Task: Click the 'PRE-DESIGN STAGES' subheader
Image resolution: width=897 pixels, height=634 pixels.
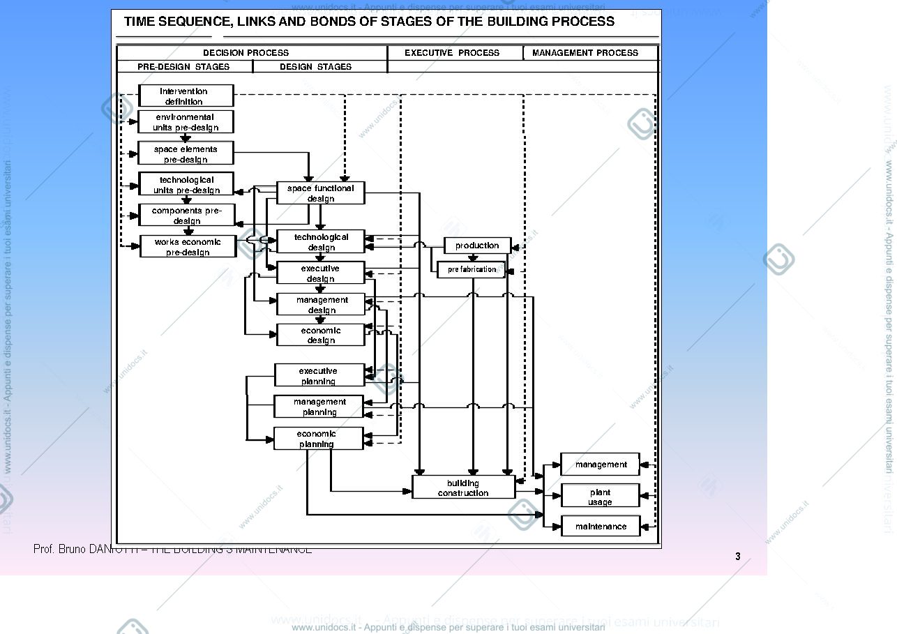Action: [x=185, y=67]
